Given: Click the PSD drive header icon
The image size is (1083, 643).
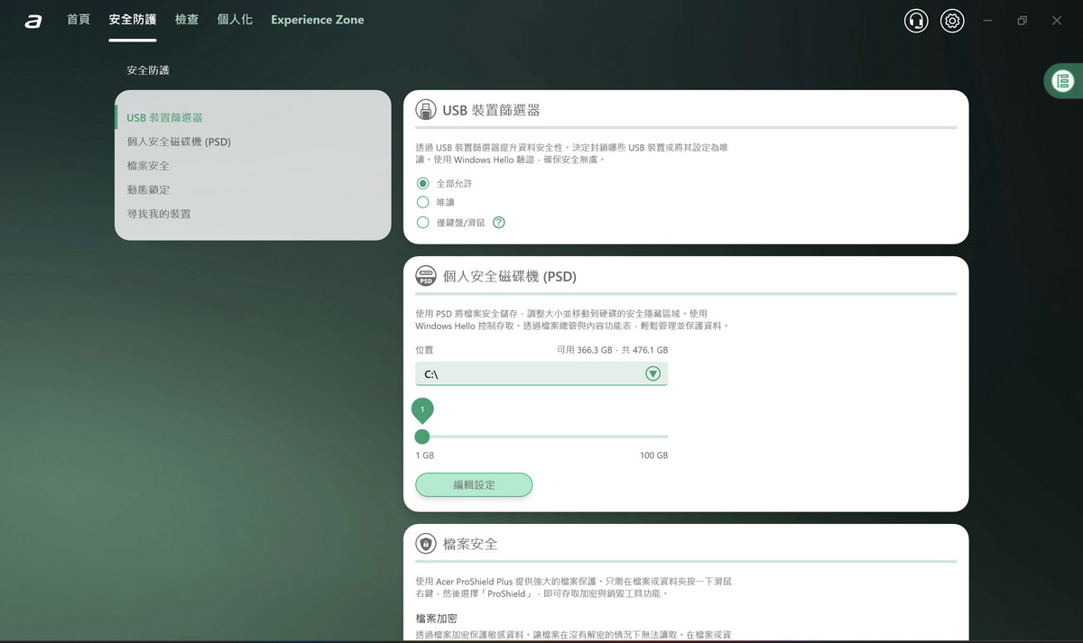Looking at the screenshot, I should click(425, 276).
